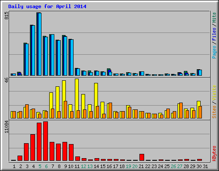Screen dimensions: 219x171
Task: Select the day 10 pages bar in top chart
Action: [x=72, y=57]
